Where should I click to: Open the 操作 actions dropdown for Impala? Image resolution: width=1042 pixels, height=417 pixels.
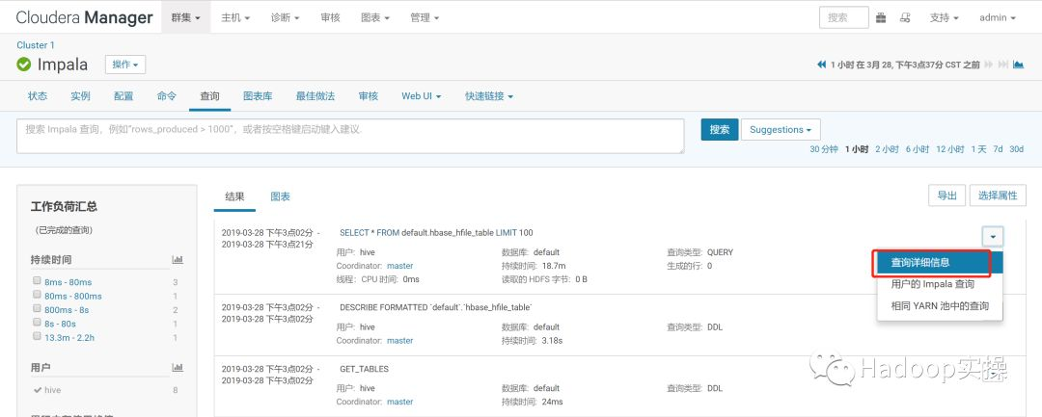[124, 65]
